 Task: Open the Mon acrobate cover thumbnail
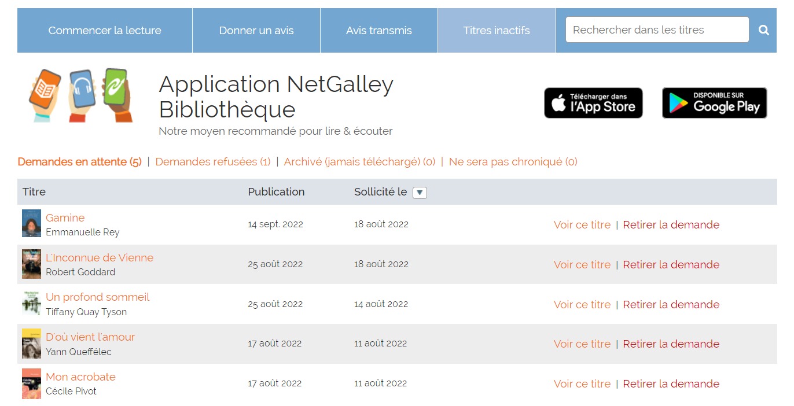coord(31,383)
